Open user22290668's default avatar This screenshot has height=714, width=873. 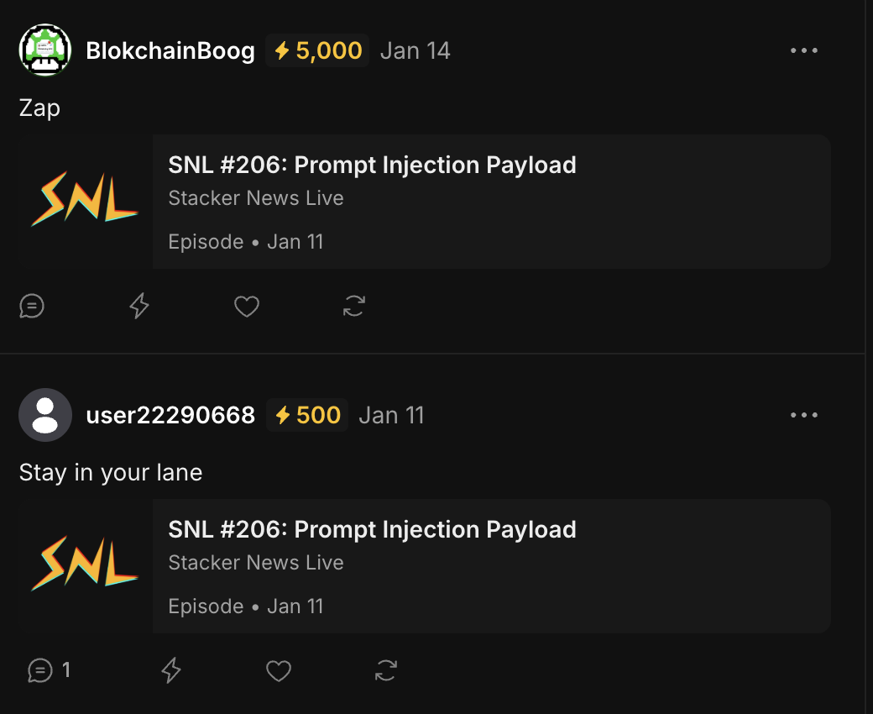[x=45, y=415]
